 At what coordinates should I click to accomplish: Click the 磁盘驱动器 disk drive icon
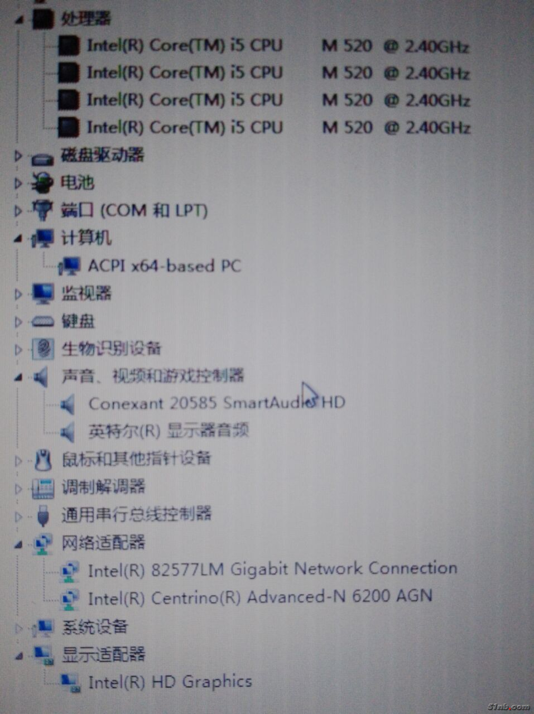42,159
